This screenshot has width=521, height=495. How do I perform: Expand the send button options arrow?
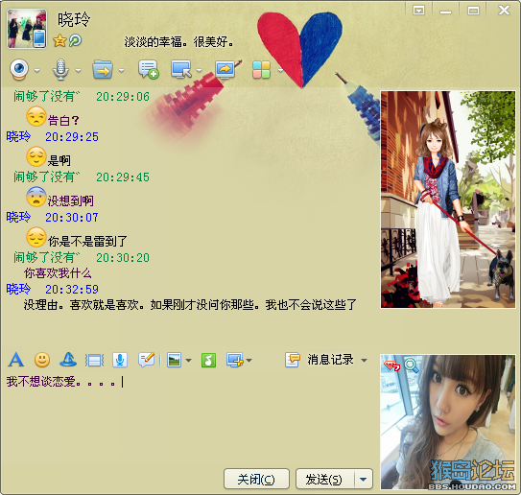[364, 479]
